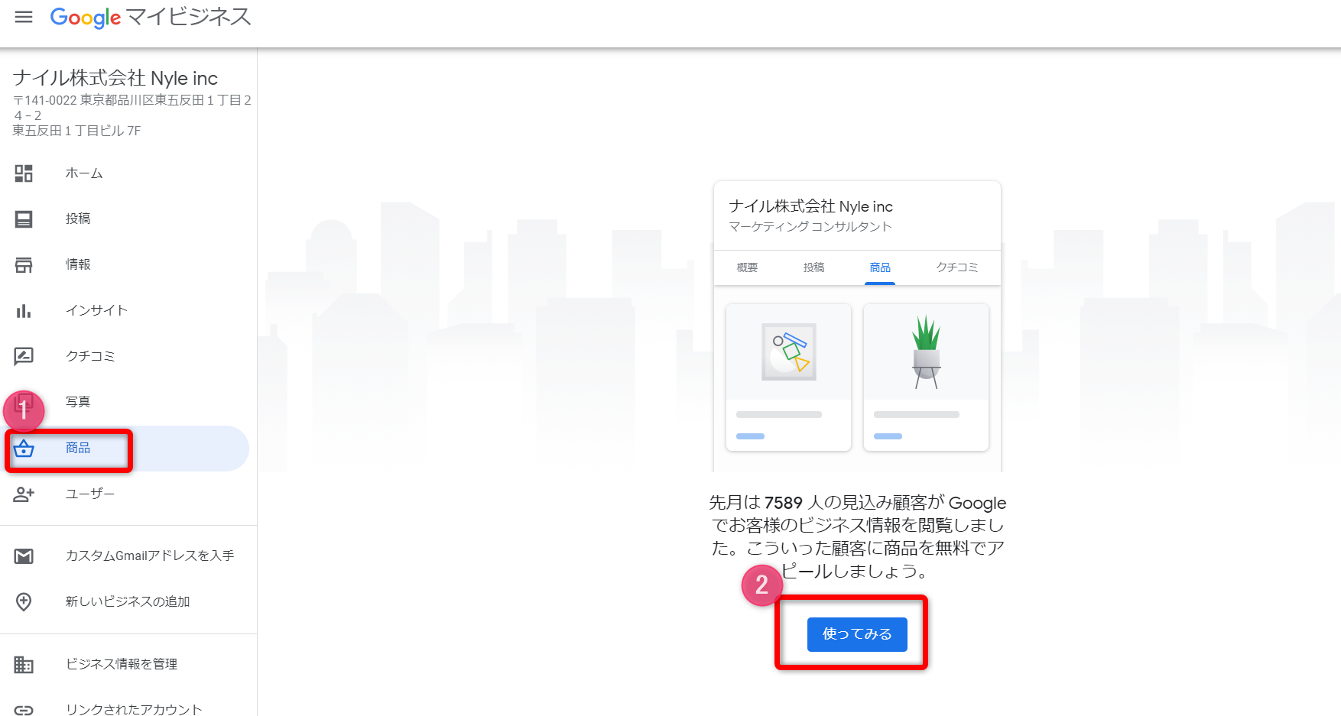The image size is (1341, 716).
Task: Click the add location pin icon
Action: tap(24, 602)
